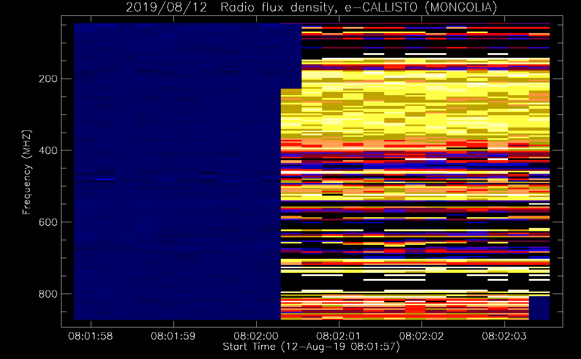Click the 200 frequency tick label
Viewport: 581px width, 359px height.
48,79
